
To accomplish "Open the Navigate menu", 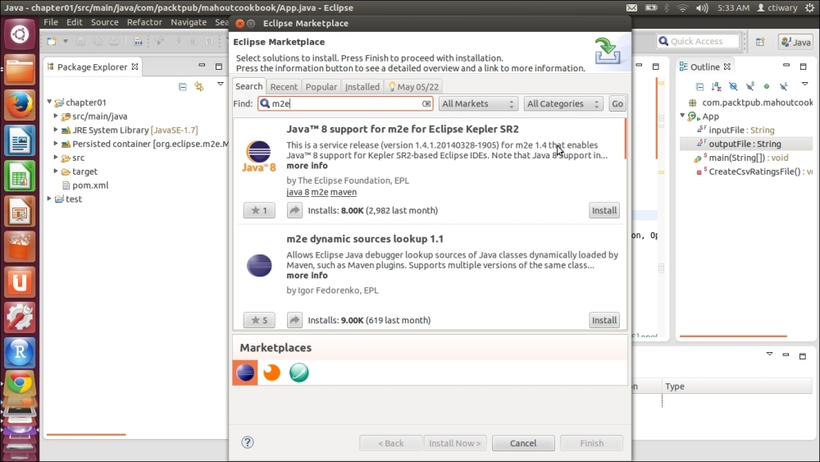I will 189,22.
